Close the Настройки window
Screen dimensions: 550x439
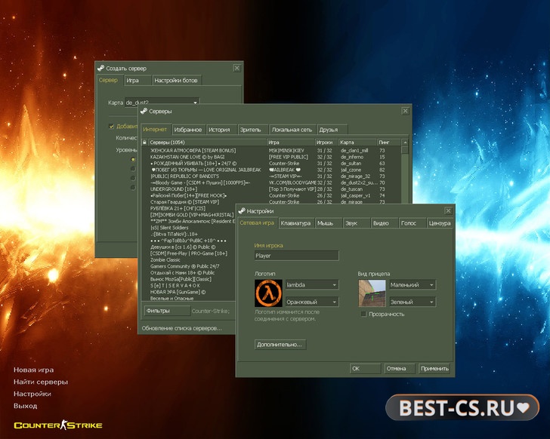448,210
